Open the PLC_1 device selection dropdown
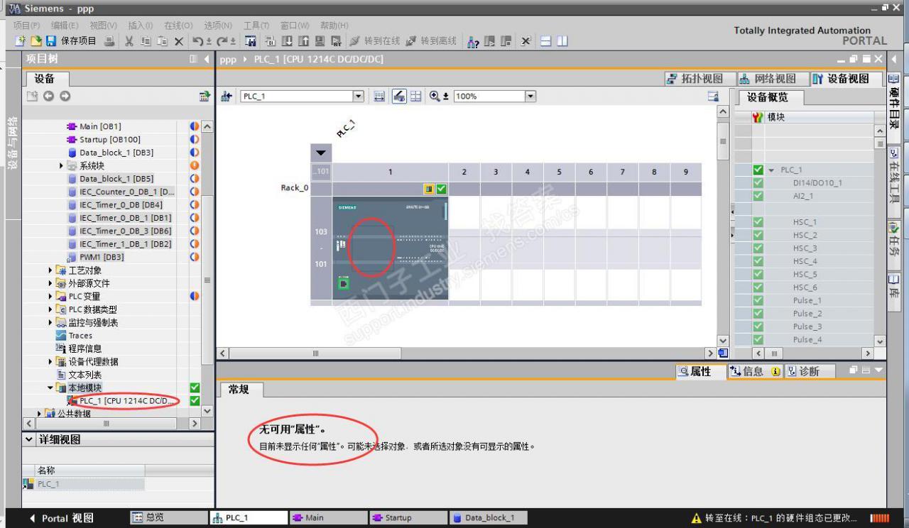The height and width of the screenshot is (528, 909). pos(359,97)
